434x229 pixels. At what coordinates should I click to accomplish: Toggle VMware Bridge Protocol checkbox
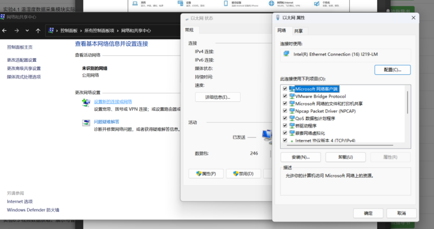pos(285,96)
